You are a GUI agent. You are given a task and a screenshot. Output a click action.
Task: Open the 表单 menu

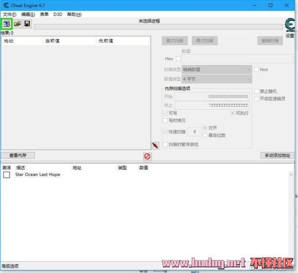(x=44, y=14)
